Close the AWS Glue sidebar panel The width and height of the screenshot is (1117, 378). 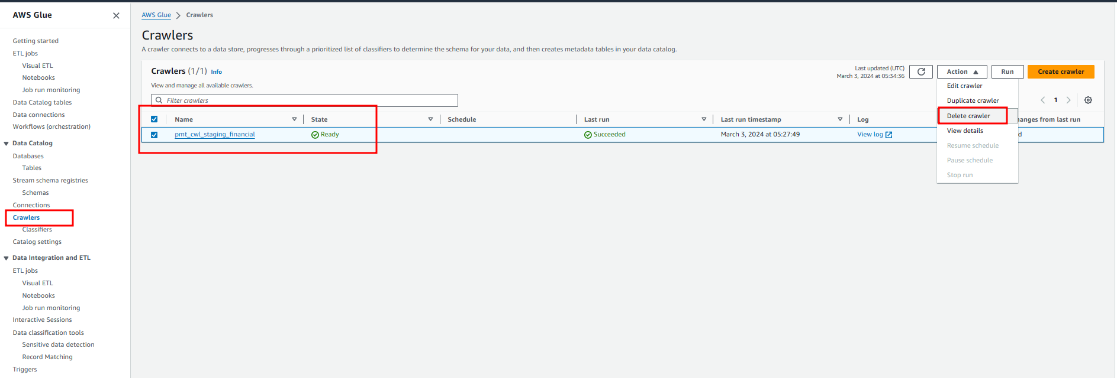pos(116,16)
